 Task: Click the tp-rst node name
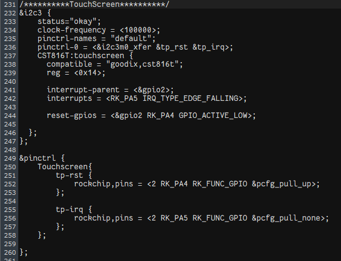(69, 176)
